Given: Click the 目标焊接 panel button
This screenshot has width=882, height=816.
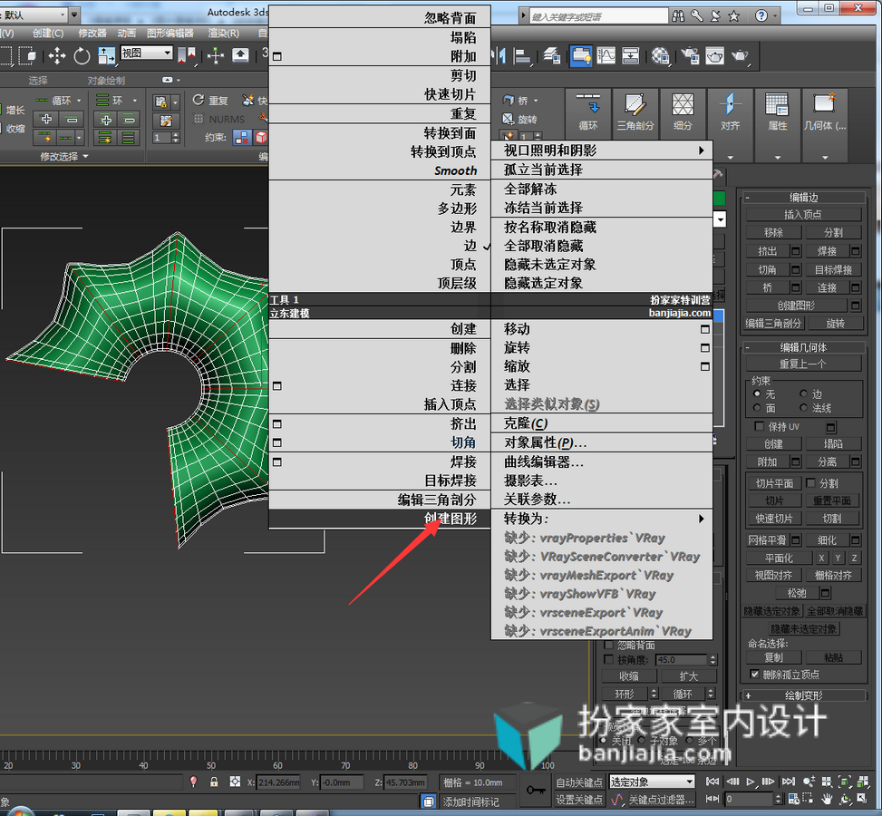Looking at the screenshot, I should (833, 269).
